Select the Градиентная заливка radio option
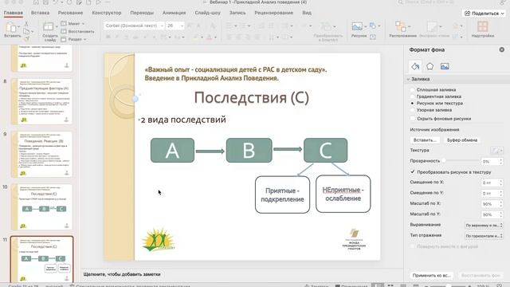Screen dimensions: 510x287 click(413, 96)
